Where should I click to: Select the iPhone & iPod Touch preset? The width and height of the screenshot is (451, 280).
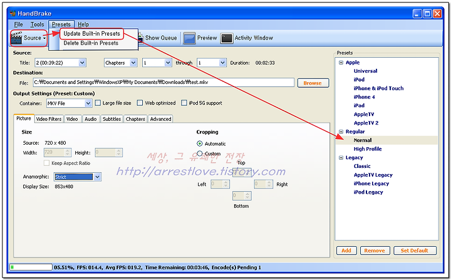pos(378,88)
